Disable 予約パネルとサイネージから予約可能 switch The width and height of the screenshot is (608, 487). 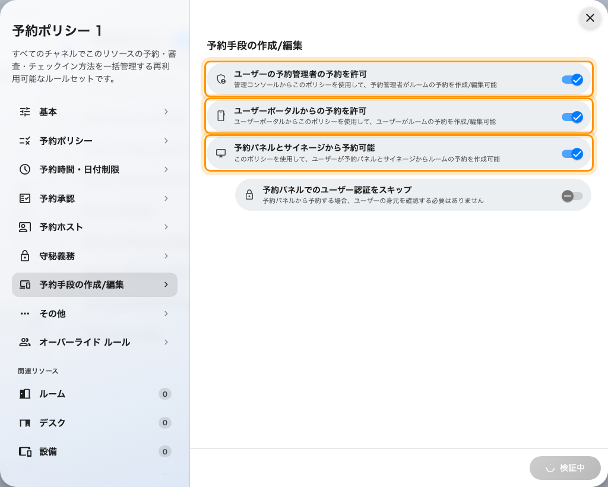click(x=572, y=154)
